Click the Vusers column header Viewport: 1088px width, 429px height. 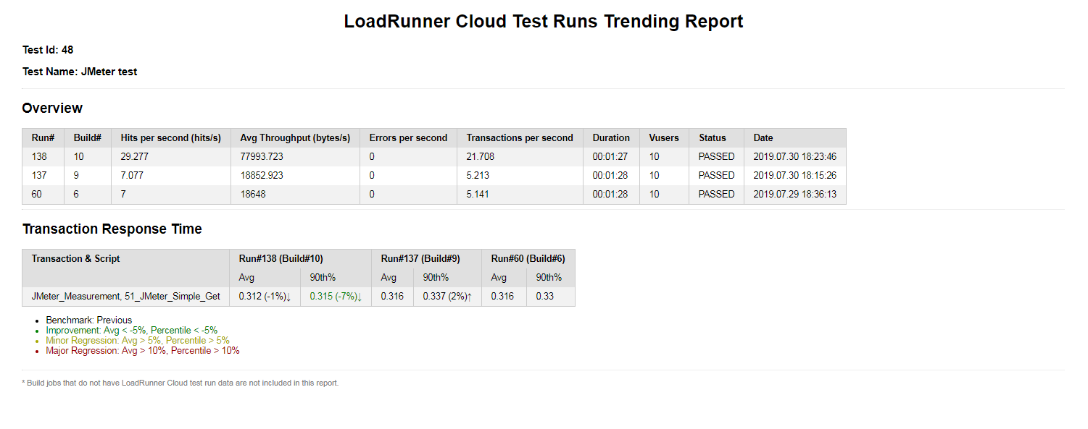664,137
